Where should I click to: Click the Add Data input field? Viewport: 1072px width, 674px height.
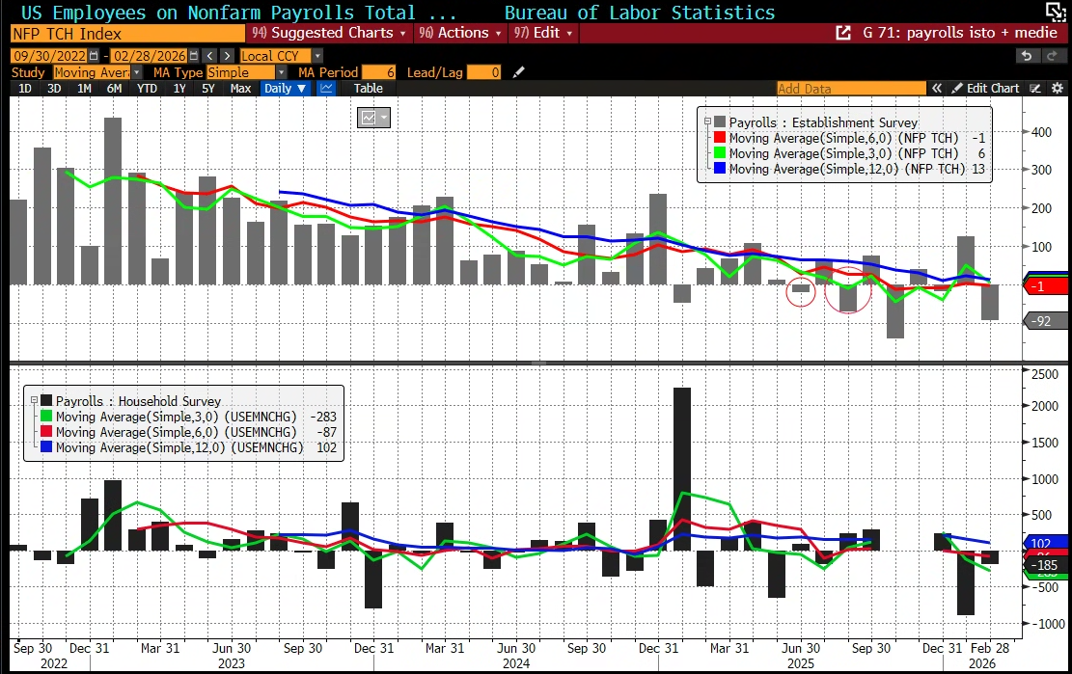(x=850, y=88)
